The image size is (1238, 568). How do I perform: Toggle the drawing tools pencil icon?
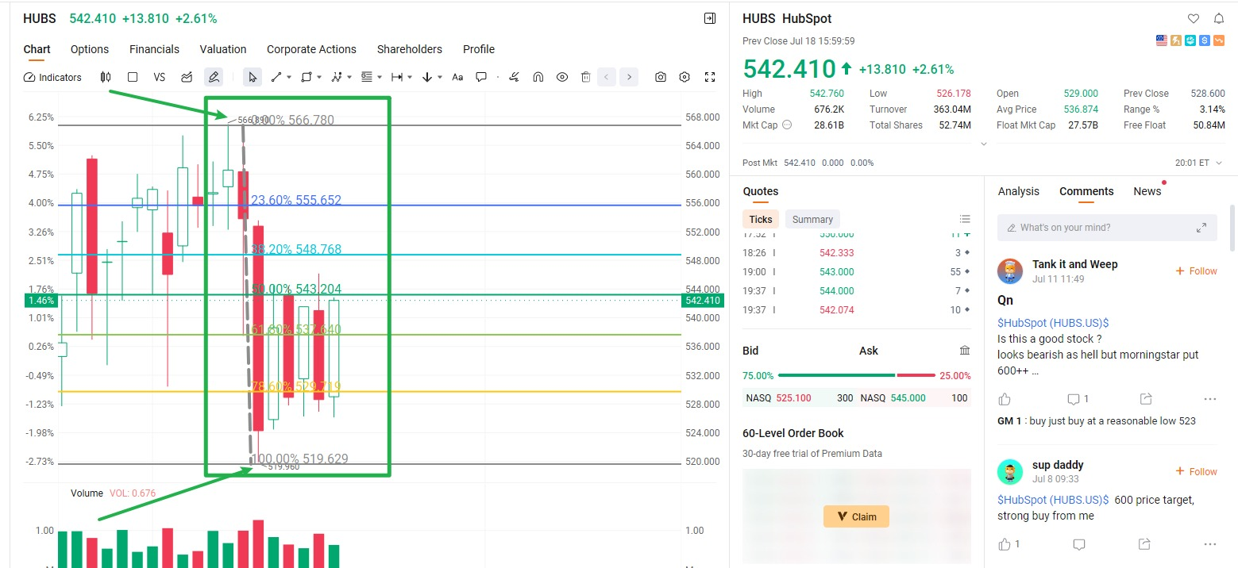tap(213, 77)
